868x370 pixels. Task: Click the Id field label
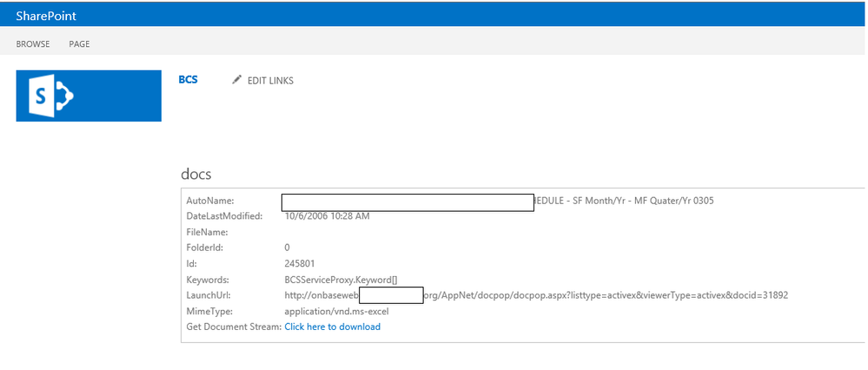click(x=191, y=264)
